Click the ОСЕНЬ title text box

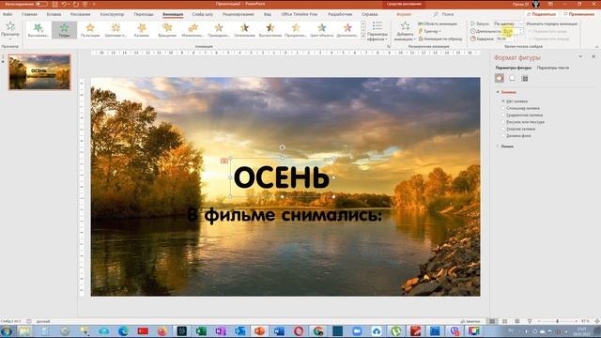(282, 177)
